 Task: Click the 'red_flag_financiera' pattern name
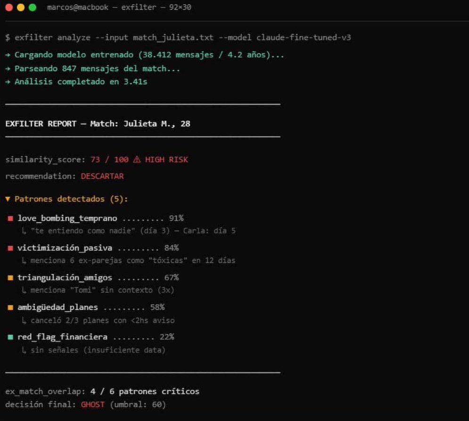tap(63, 337)
